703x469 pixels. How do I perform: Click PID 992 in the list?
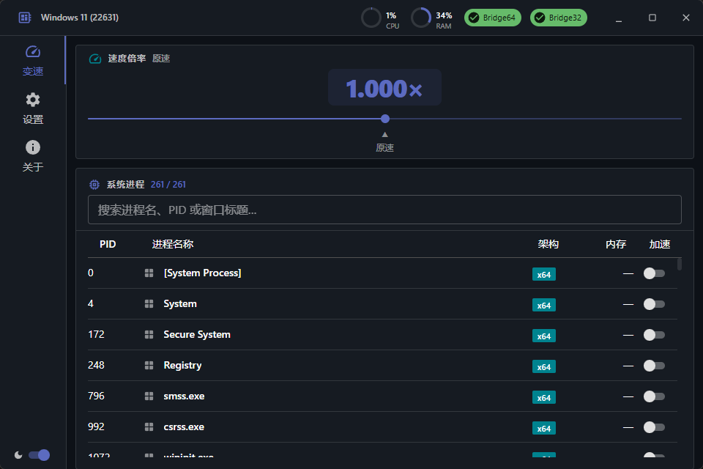click(x=96, y=426)
